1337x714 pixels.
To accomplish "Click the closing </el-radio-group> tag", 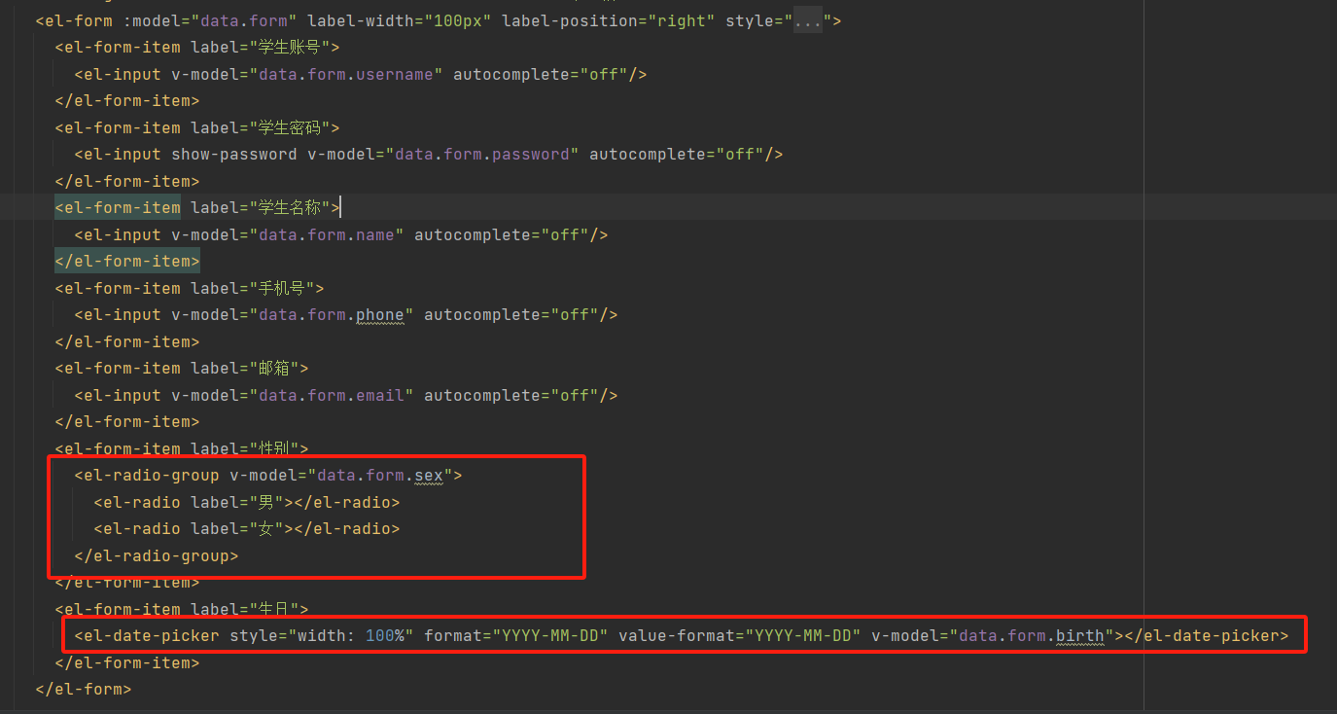I will click(x=157, y=555).
